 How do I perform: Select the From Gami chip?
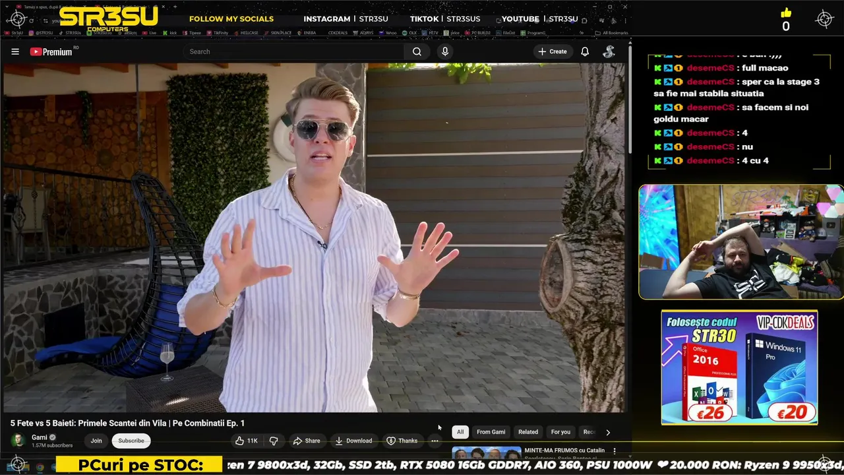click(491, 432)
